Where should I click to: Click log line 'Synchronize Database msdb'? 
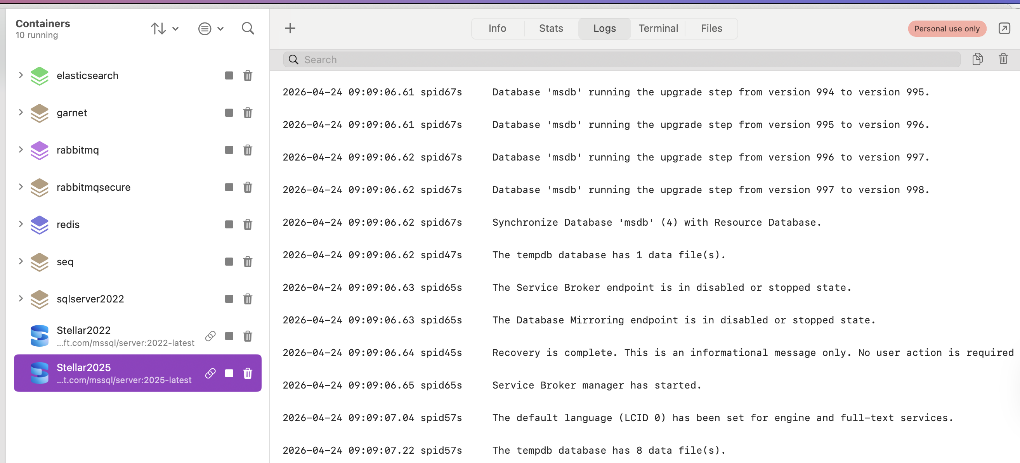[552, 223]
